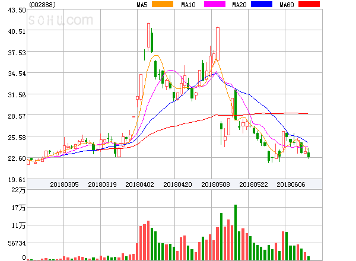The image size is (356, 261).
Task: Click the 20180508 date label
Action: pyautogui.click(x=215, y=184)
